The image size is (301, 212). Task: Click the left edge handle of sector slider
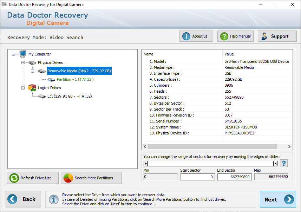pyautogui.click(x=146, y=164)
